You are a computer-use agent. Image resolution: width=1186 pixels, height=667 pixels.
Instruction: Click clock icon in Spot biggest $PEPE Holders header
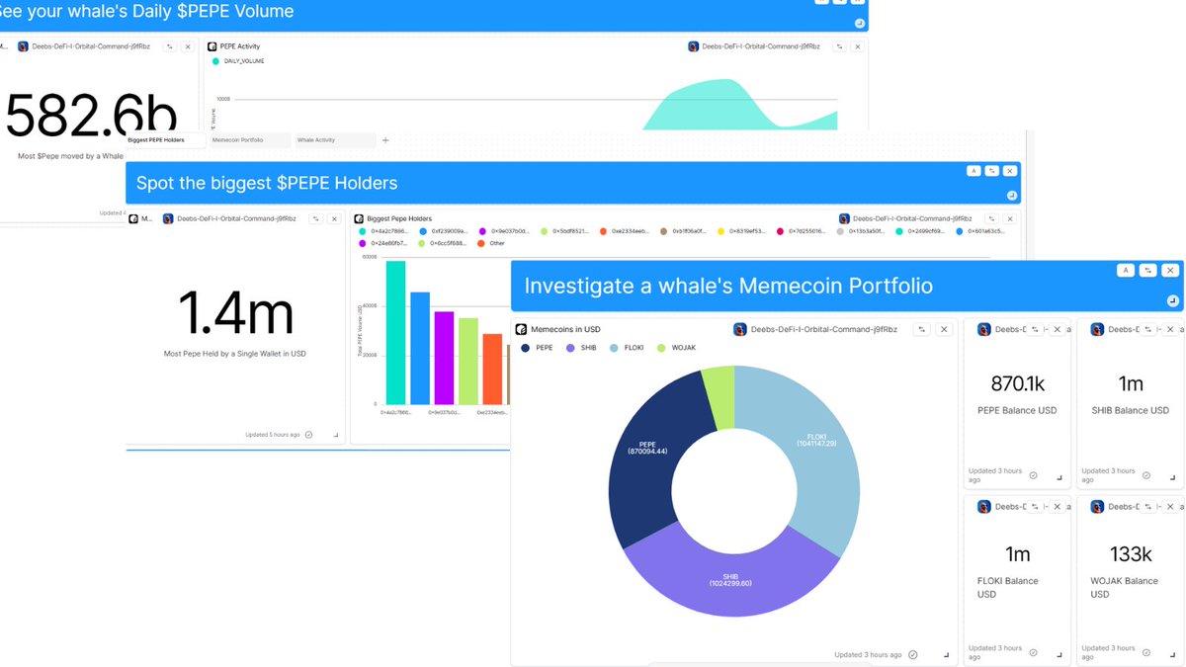(x=1011, y=195)
